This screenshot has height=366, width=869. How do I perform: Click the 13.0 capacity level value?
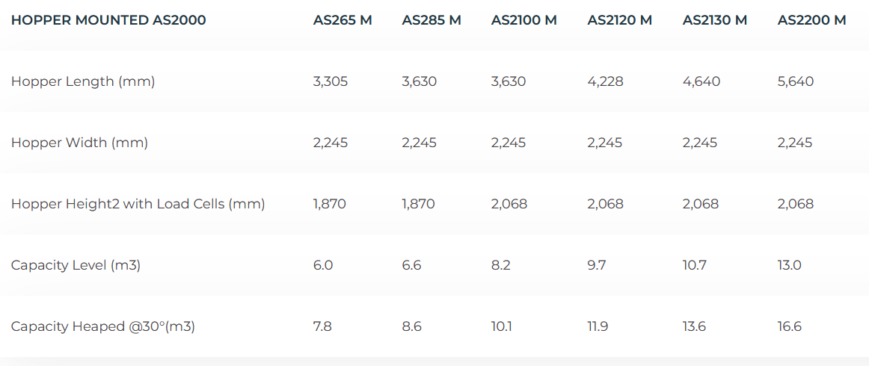tap(789, 265)
